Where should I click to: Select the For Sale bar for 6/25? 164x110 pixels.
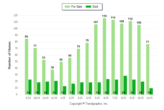[104, 56]
